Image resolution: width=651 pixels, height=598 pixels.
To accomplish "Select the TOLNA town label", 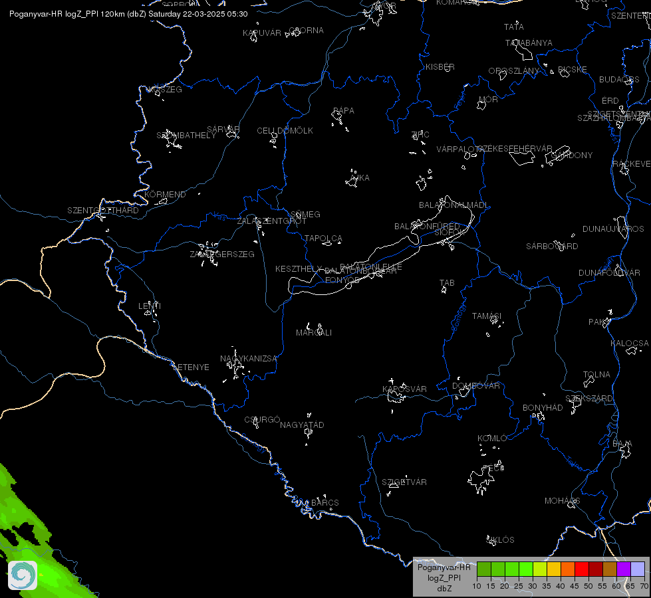I will click(596, 375).
